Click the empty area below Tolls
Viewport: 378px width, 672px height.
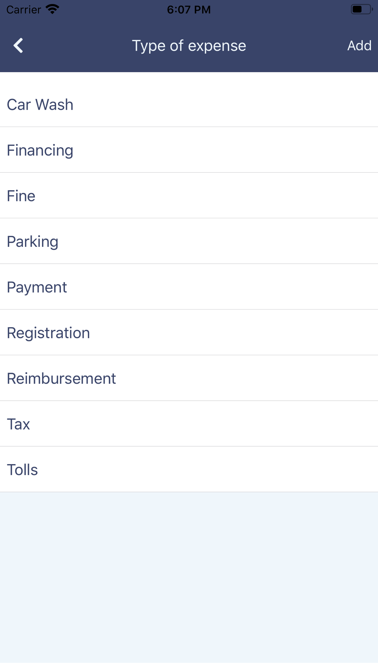(189, 577)
